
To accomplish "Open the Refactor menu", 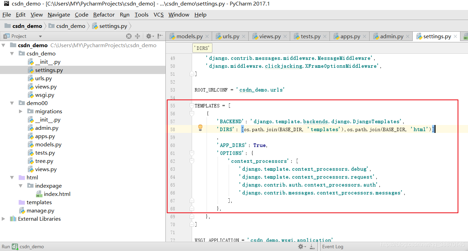I will (104, 14).
